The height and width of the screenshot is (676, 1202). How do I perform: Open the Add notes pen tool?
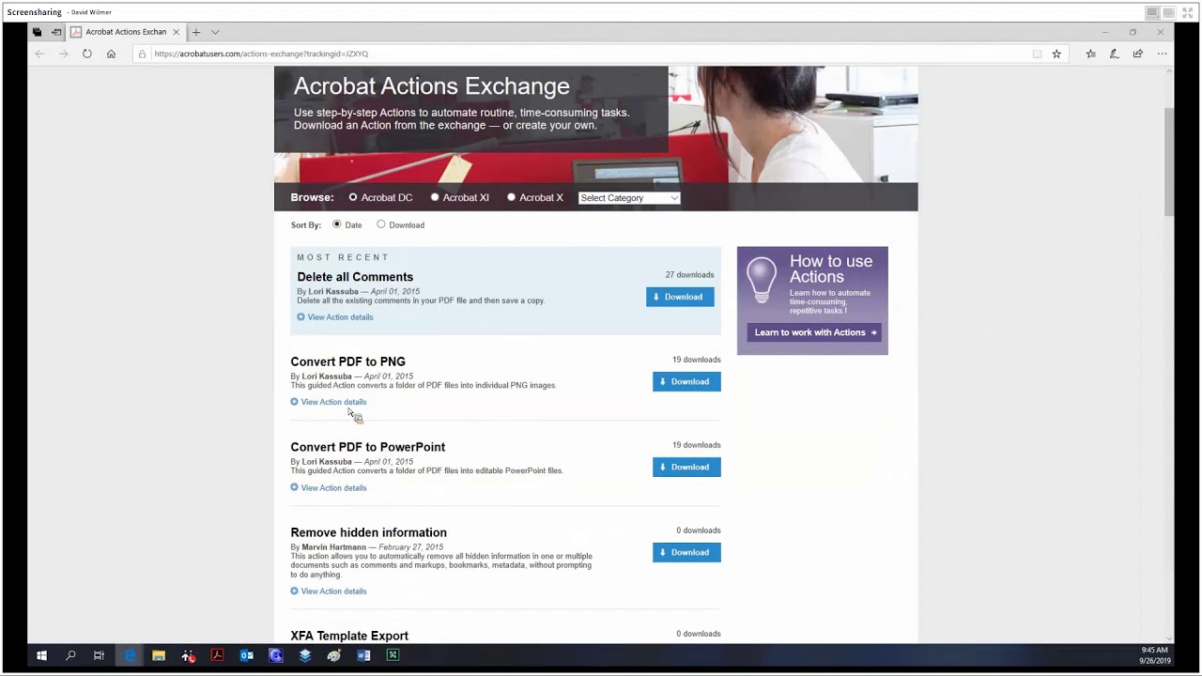[1114, 54]
